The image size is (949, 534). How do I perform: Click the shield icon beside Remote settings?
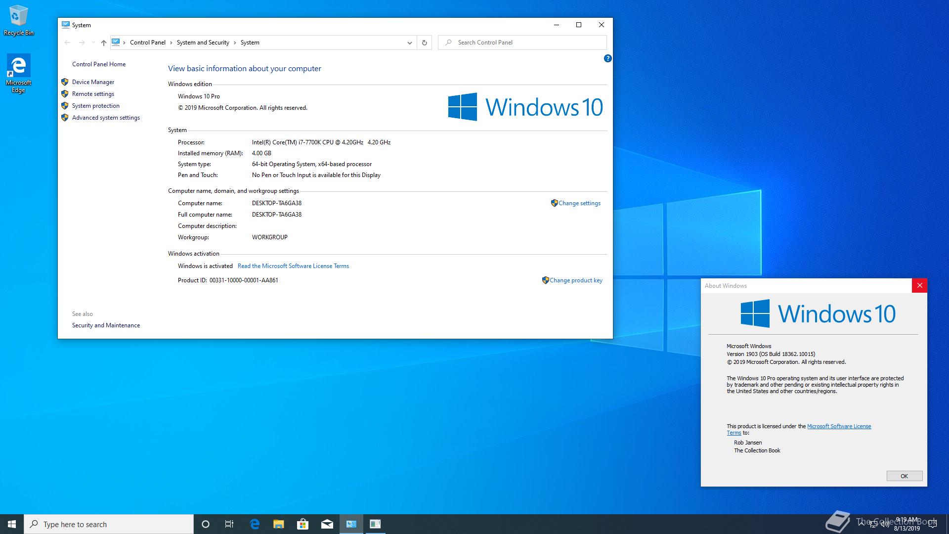(x=65, y=94)
